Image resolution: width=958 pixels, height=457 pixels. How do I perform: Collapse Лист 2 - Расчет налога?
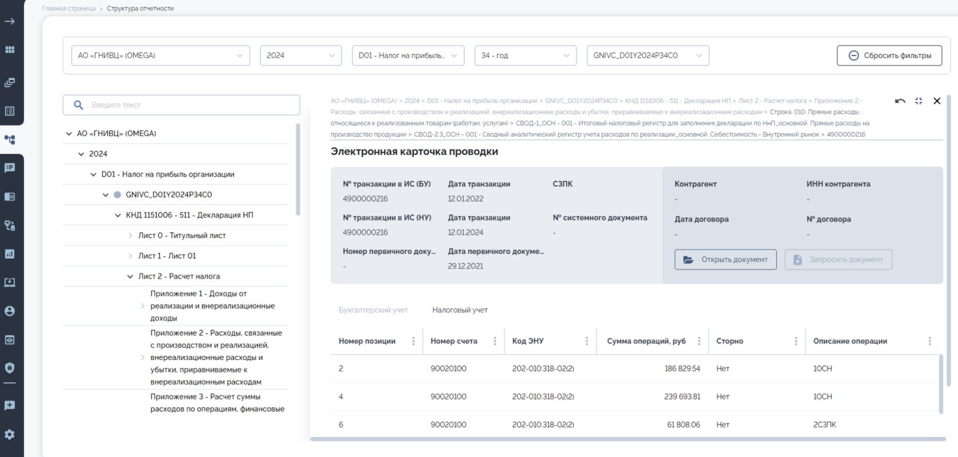point(130,276)
